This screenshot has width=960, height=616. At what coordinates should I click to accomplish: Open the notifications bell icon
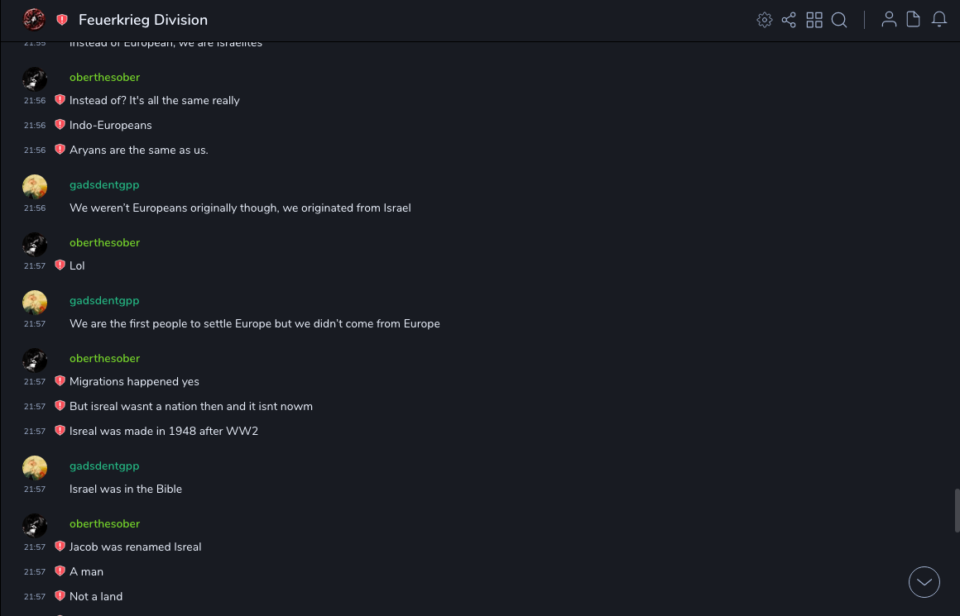939,20
